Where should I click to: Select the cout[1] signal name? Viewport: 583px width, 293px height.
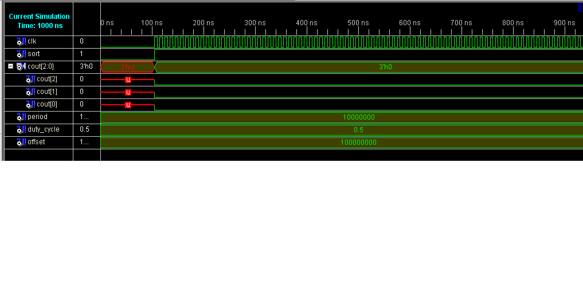47,92
